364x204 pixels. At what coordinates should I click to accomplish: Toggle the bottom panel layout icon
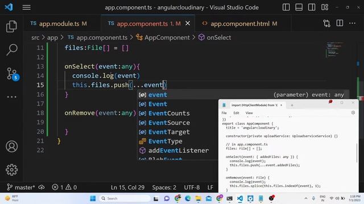[299, 7]
